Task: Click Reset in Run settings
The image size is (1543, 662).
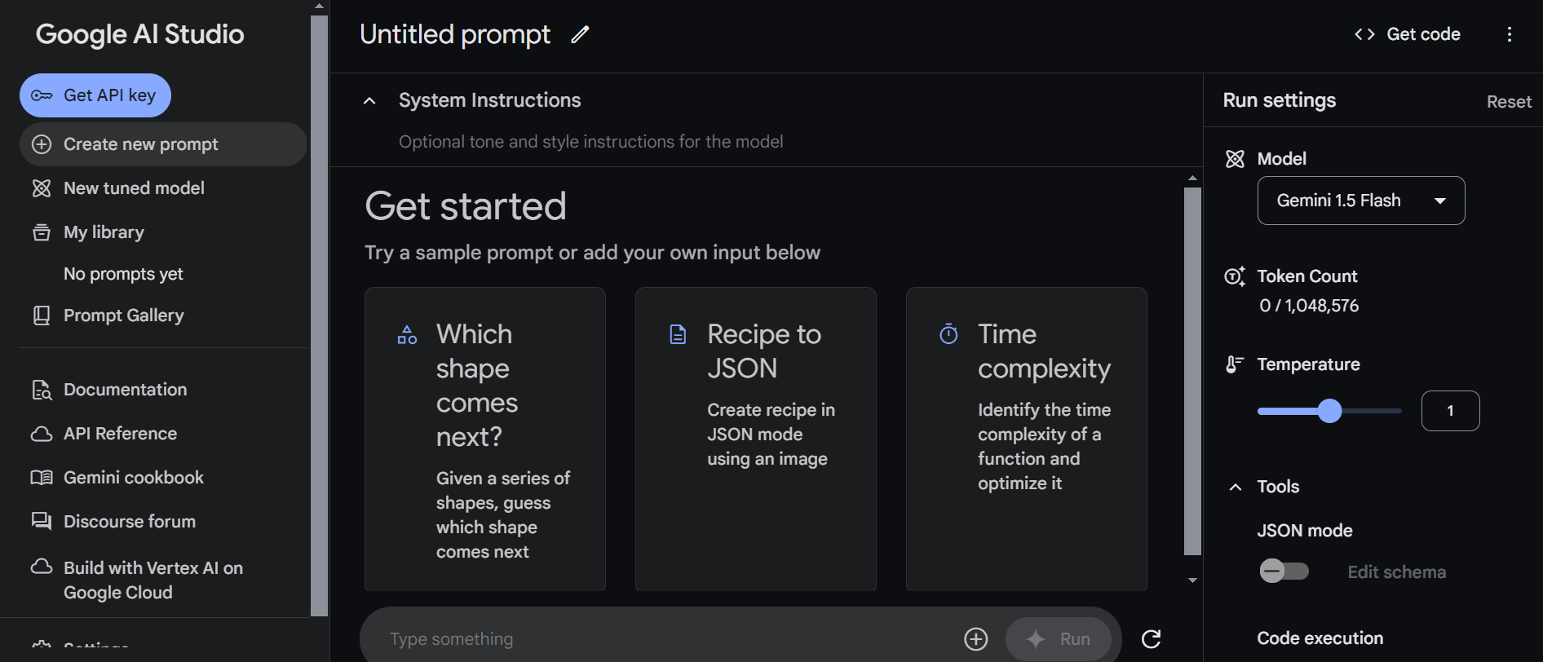Action: click(x=1508, y=102)
